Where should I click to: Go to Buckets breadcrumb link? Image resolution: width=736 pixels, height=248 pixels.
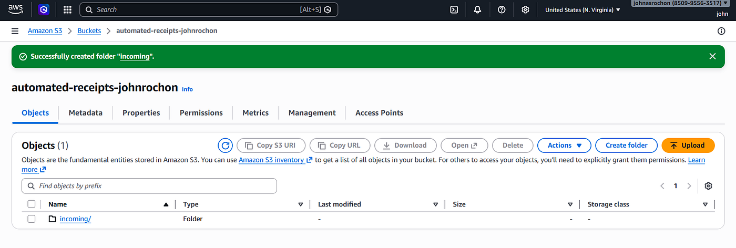click(89, 31)
